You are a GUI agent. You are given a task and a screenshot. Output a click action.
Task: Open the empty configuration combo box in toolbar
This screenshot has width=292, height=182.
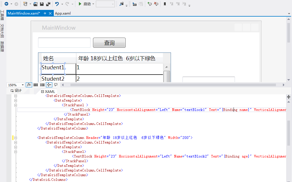coord(106,4)
